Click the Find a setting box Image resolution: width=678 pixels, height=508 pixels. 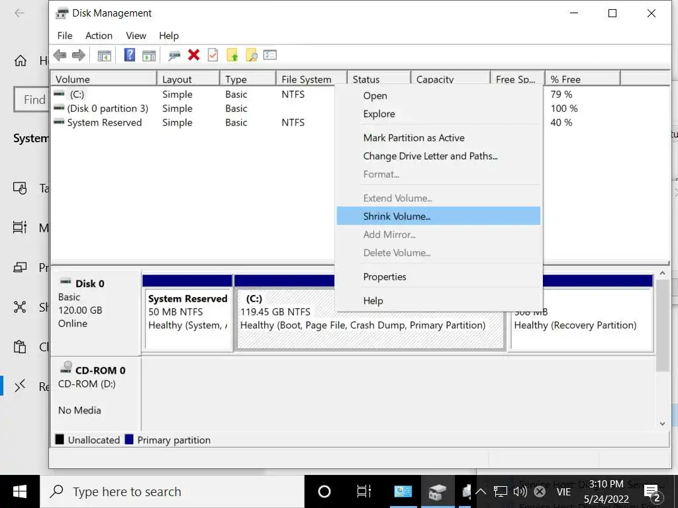click(31, 100)
